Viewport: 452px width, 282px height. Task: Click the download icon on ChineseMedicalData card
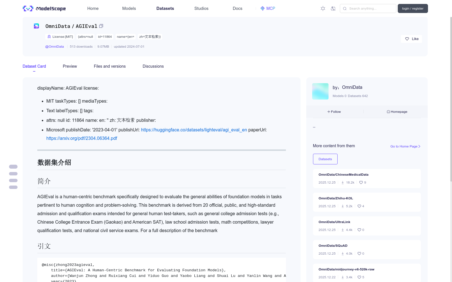(343, 182)
